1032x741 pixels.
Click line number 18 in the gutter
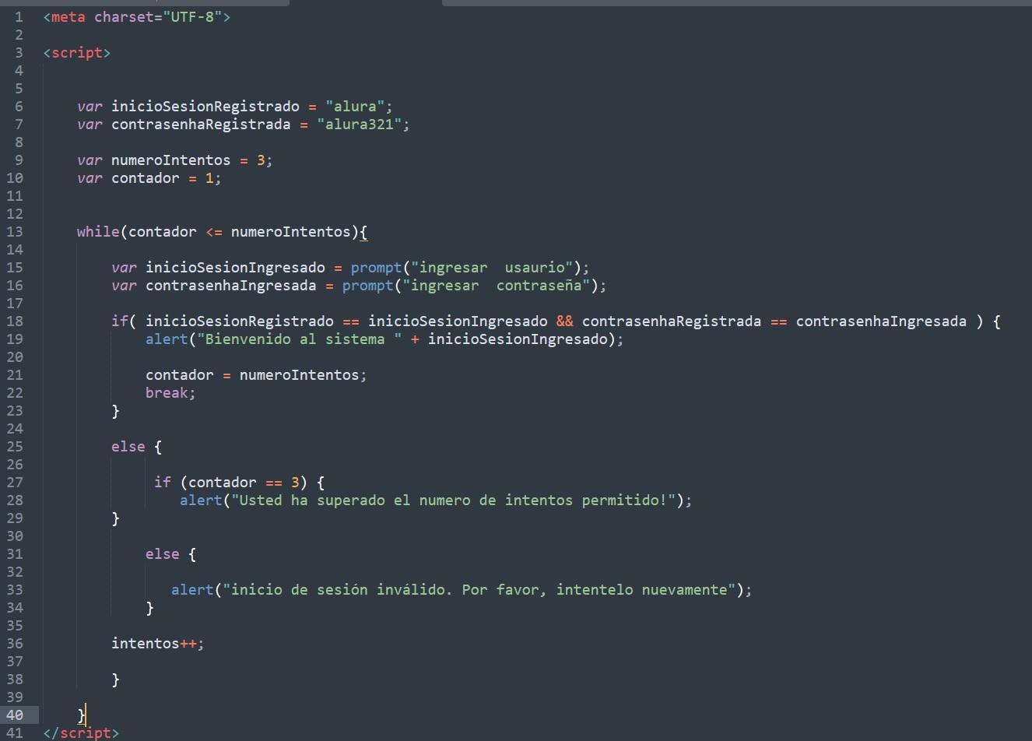click(x=15, y=321)
